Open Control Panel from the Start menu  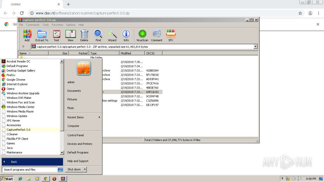pyautogui.click(x=75, y=135)
